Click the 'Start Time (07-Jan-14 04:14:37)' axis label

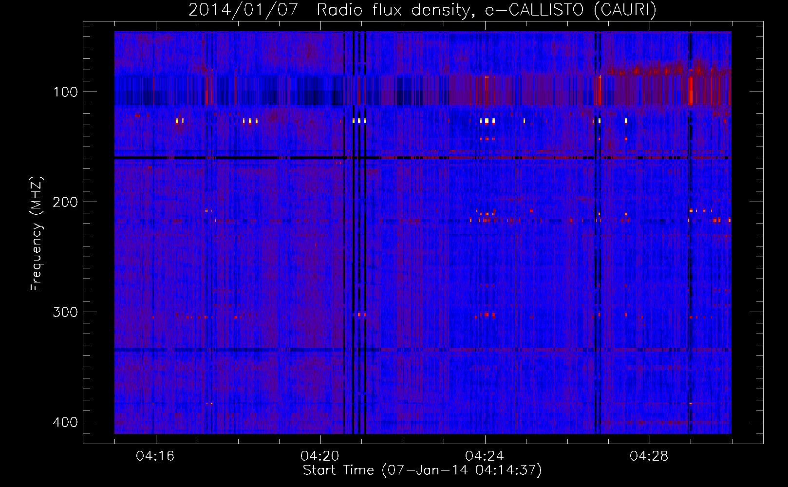pos(422,470)
